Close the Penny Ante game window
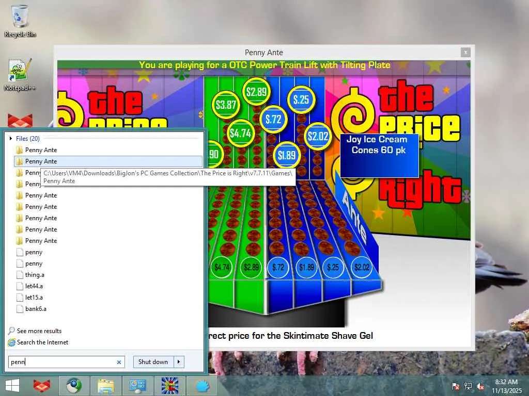The image size is (529, 396). pos(465,52)
